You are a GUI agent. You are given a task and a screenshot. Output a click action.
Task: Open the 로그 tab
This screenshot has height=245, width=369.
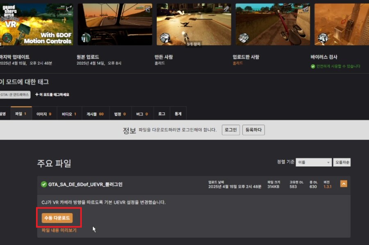[x=162, y=114]
